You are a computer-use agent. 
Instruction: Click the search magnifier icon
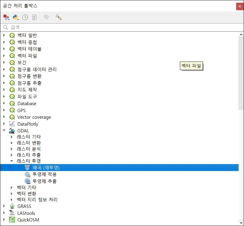coord(6,27)
